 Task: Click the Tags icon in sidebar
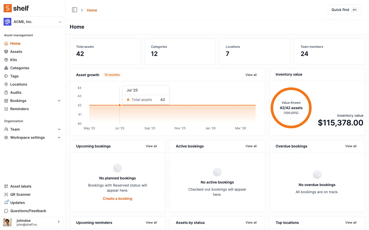[x=6, y=76]
